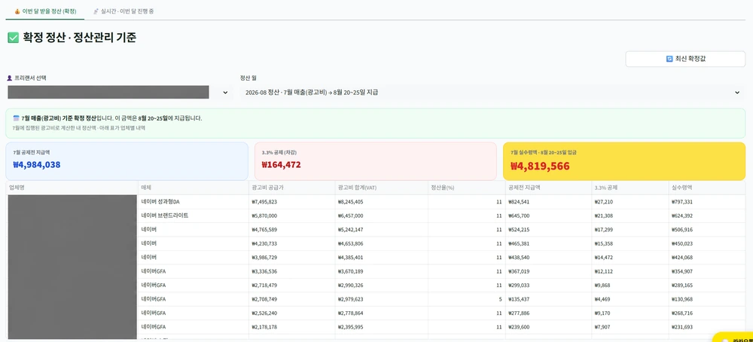Select the 7월 공제전 지급액 card
This screenshot has width=753, height=342.
pyautogui.click(x=127, y=161)
